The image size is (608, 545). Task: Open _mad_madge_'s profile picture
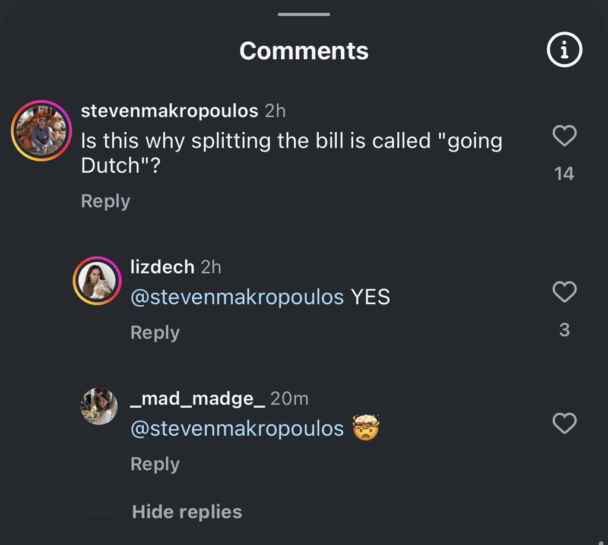click(98, 407)
